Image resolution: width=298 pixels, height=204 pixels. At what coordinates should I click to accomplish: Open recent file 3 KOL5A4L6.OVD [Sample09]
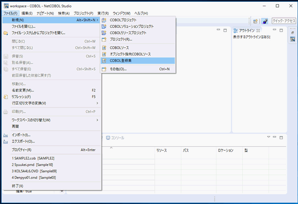(51, 171)
